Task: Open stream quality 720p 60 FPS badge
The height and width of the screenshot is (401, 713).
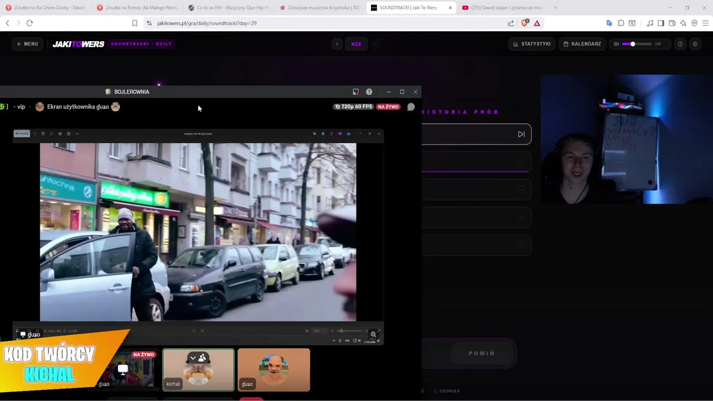Action: click(353, 106)
